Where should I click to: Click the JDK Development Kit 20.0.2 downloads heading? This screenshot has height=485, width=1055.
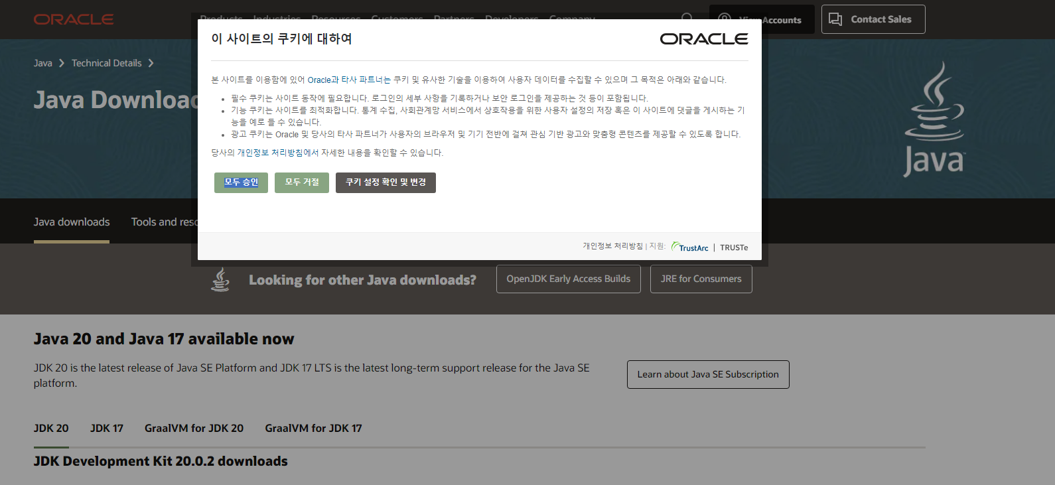click(161, 461)
